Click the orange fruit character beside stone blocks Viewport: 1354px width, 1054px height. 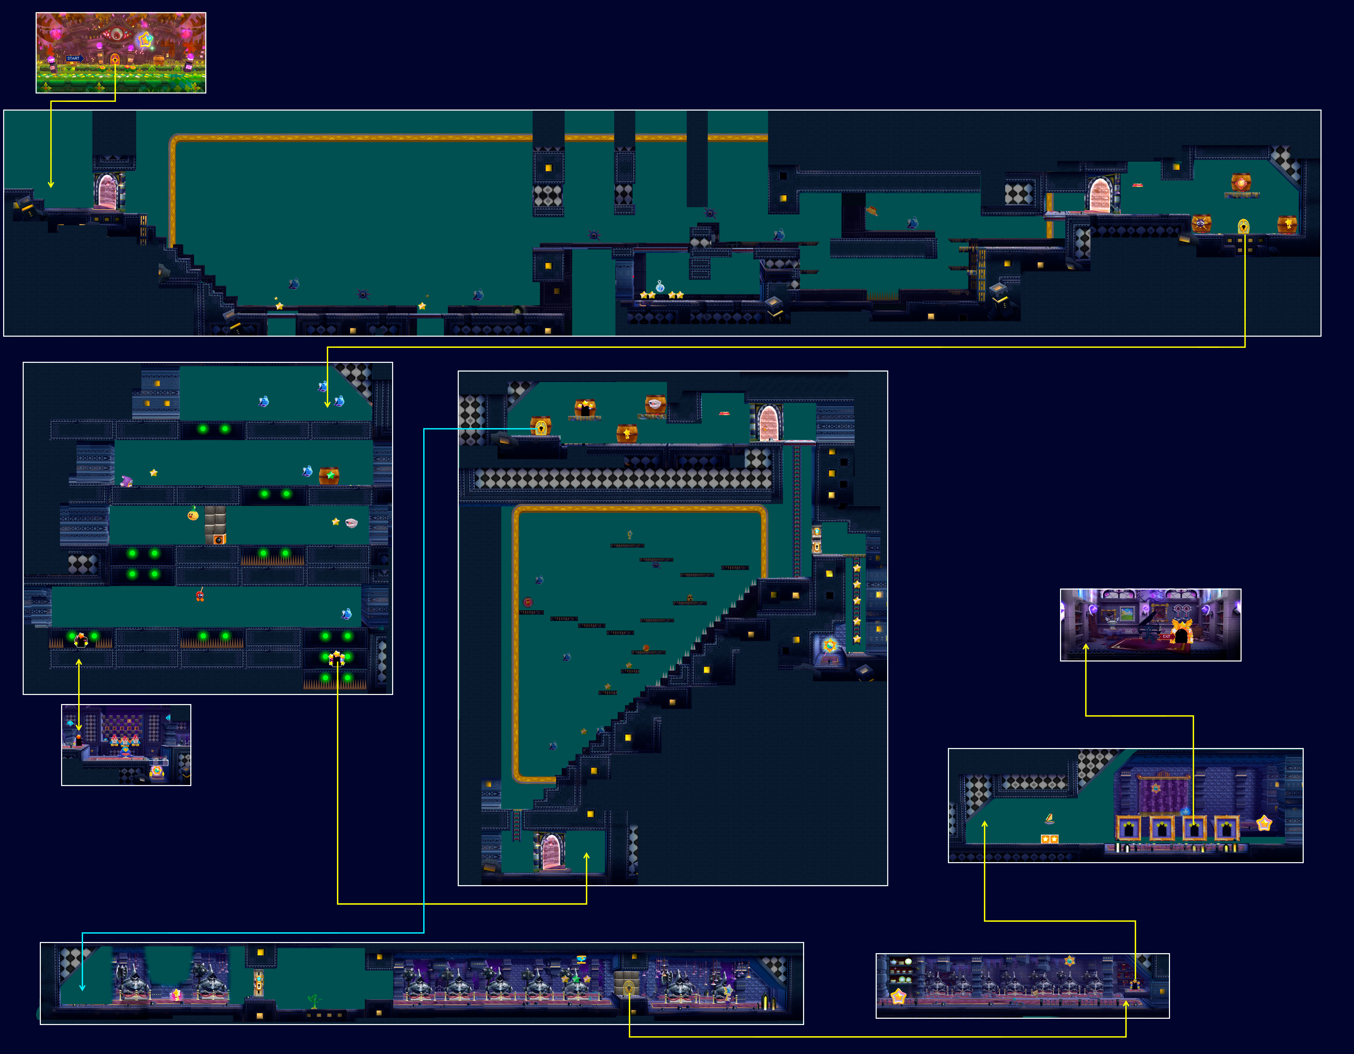pyautogui.click(x=193, y=514)
